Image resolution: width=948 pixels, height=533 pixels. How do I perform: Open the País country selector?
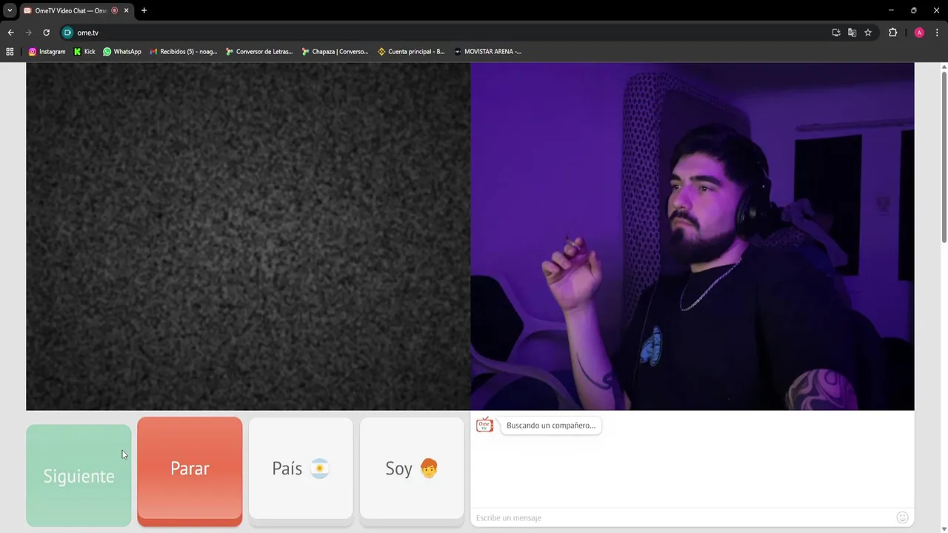pos(301,470)
